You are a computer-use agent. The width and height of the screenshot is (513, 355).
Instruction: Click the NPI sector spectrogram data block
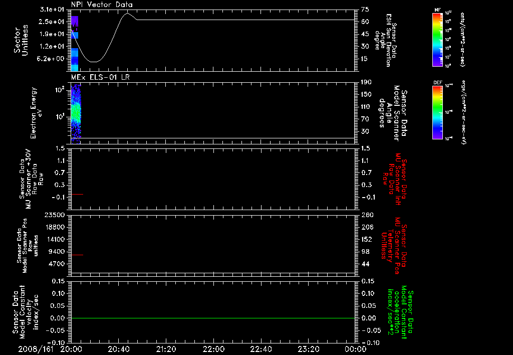point(75,43)
